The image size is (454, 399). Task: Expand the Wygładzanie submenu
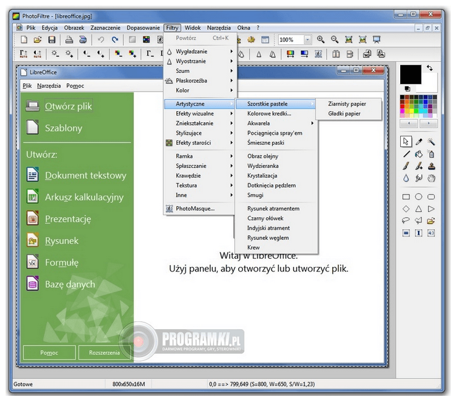click(x=200, y=51)
